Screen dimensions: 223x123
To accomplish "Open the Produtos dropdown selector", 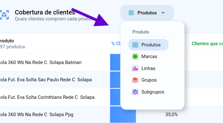I will click(147, 13).
